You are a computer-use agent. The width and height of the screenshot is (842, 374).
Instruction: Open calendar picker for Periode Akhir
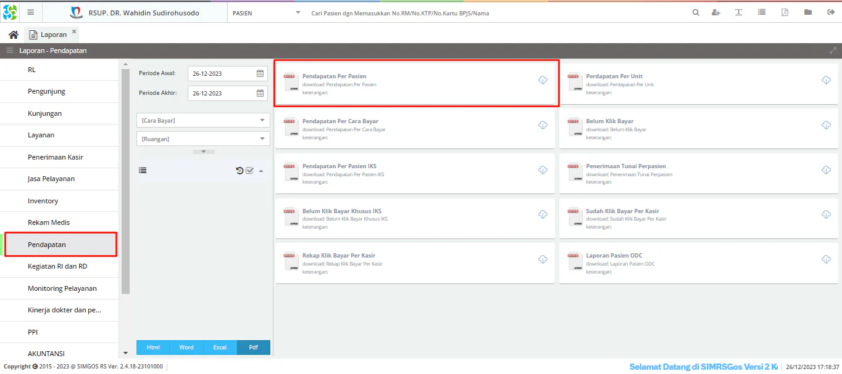(261, 93)
